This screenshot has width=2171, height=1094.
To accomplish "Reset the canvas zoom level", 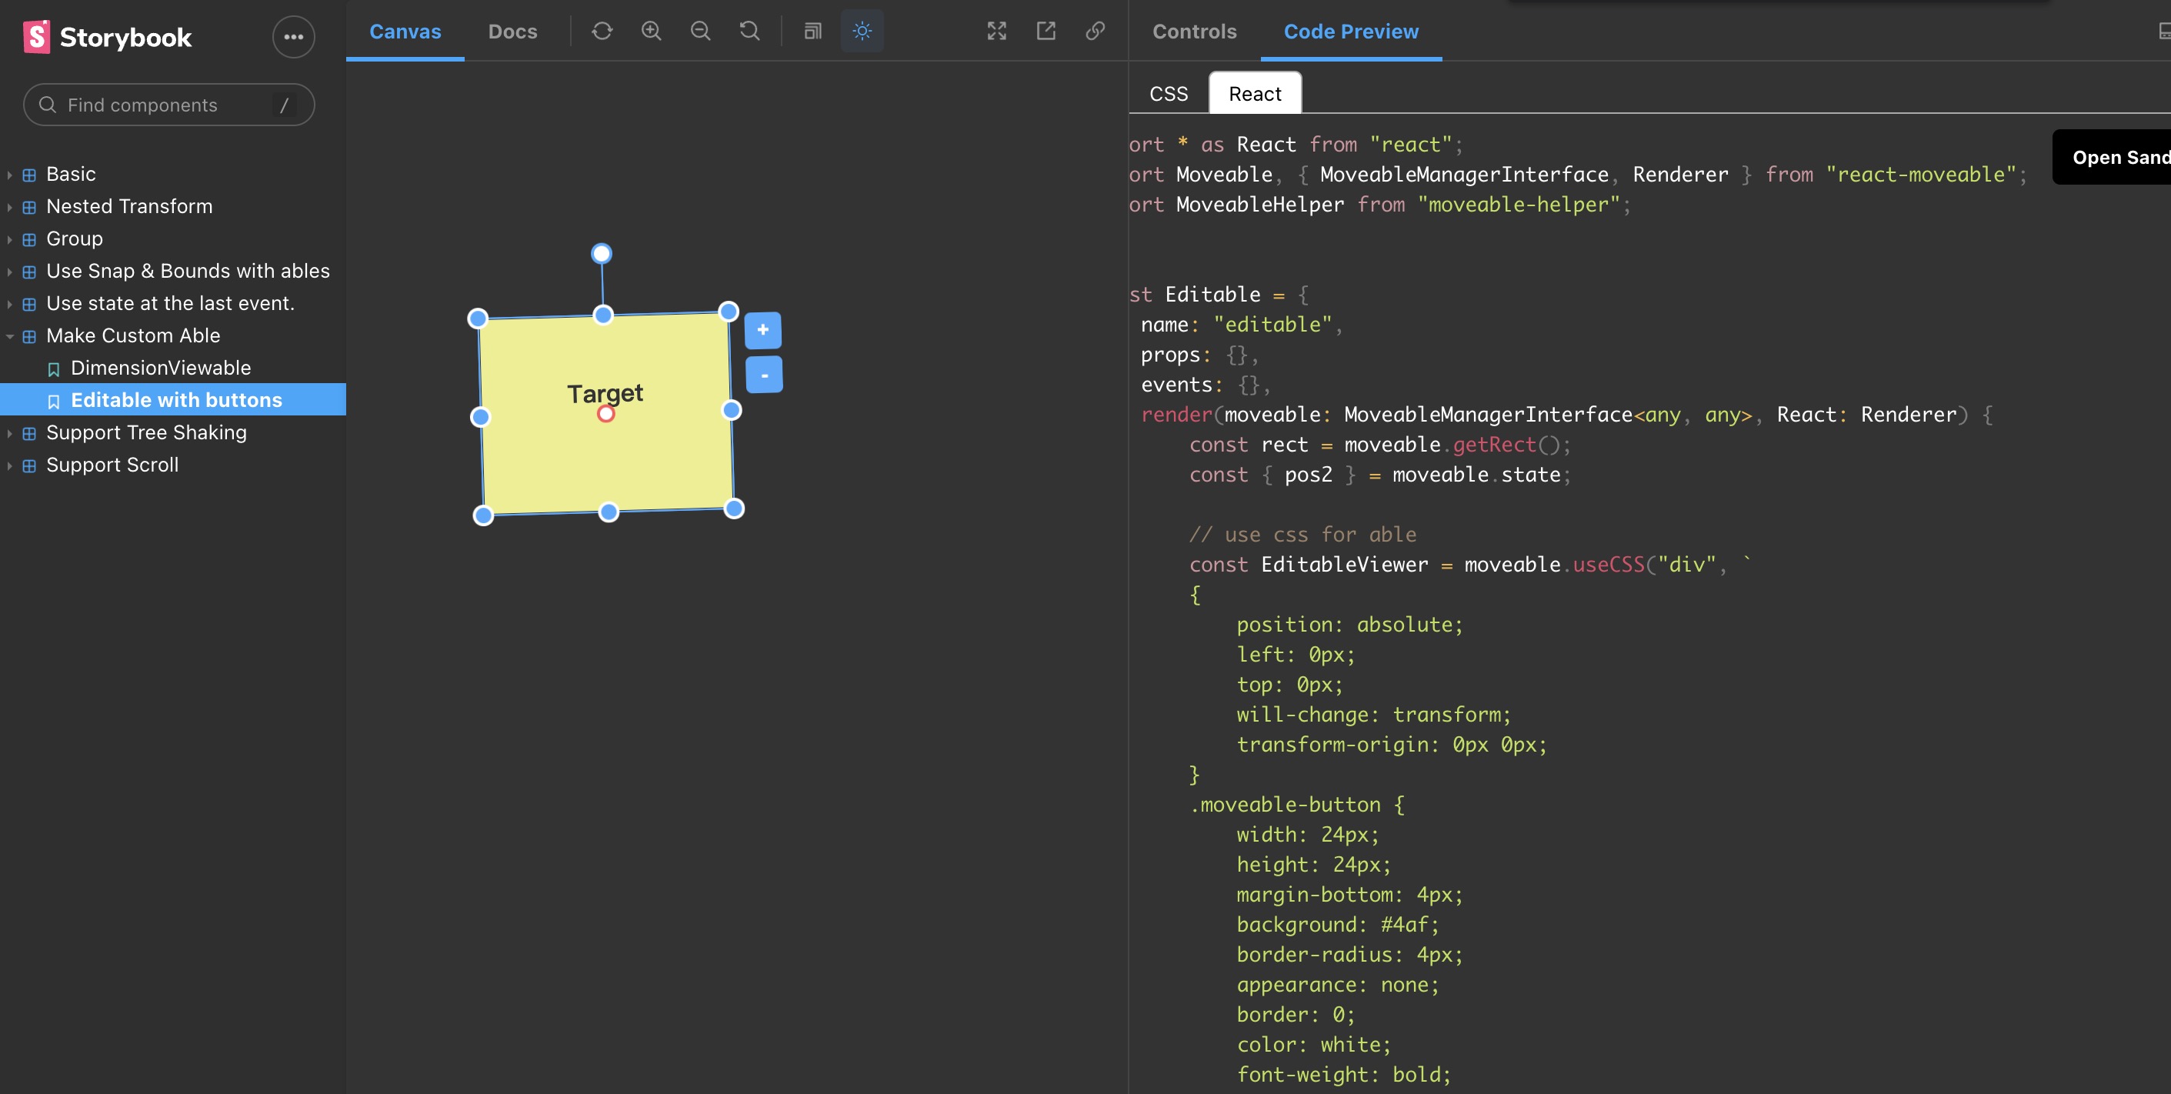I will point(749,32).
